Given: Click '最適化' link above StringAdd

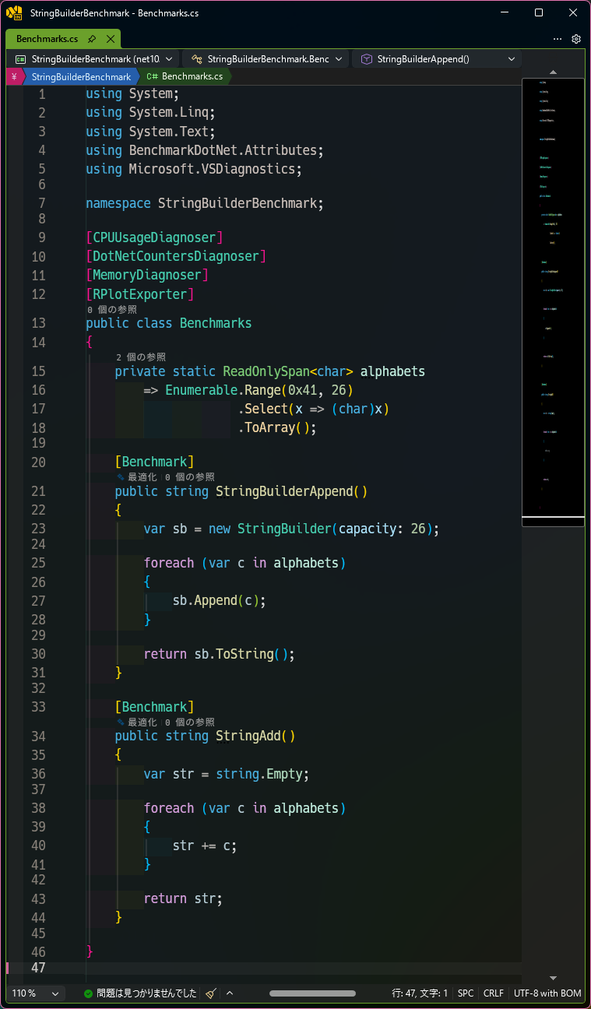Looking at the screenshot, I should click(142, 722).
